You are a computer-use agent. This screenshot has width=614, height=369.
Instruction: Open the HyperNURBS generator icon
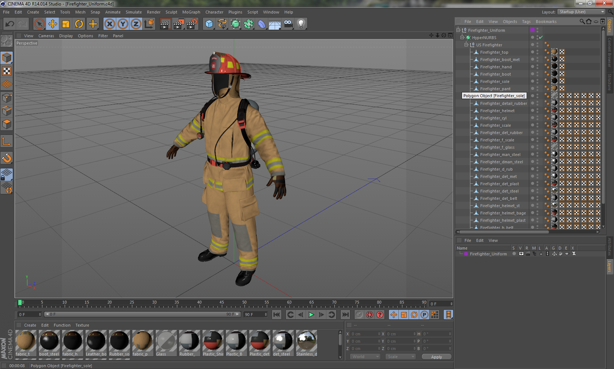coord(235,24)
